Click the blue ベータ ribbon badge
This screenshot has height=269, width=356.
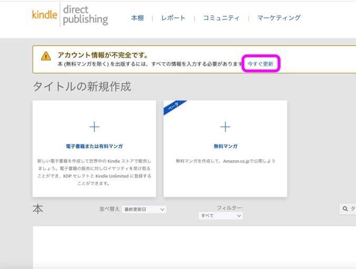tap(173, 108)
